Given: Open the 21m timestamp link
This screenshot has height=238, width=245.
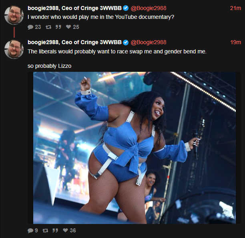Looking at the screenshot, I should click(235, 8).
